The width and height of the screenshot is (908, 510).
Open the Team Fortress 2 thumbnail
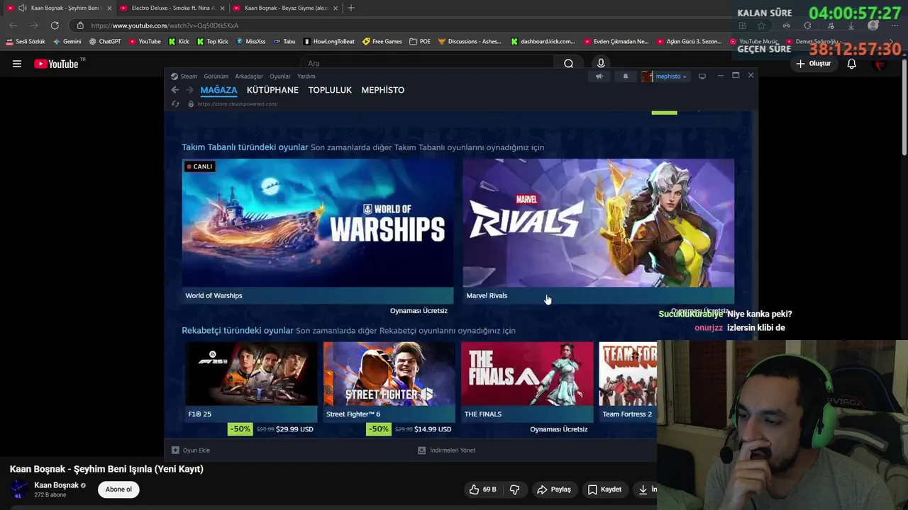point(628,373)
